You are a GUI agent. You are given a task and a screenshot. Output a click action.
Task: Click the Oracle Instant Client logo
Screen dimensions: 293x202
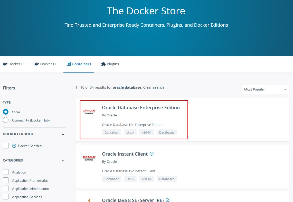89,158
